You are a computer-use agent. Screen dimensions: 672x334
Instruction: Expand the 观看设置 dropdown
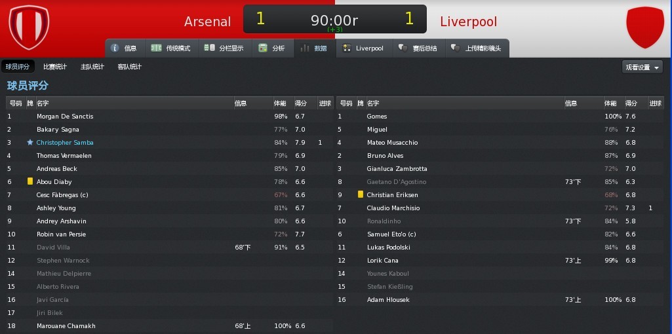click(x=642, y=67)
